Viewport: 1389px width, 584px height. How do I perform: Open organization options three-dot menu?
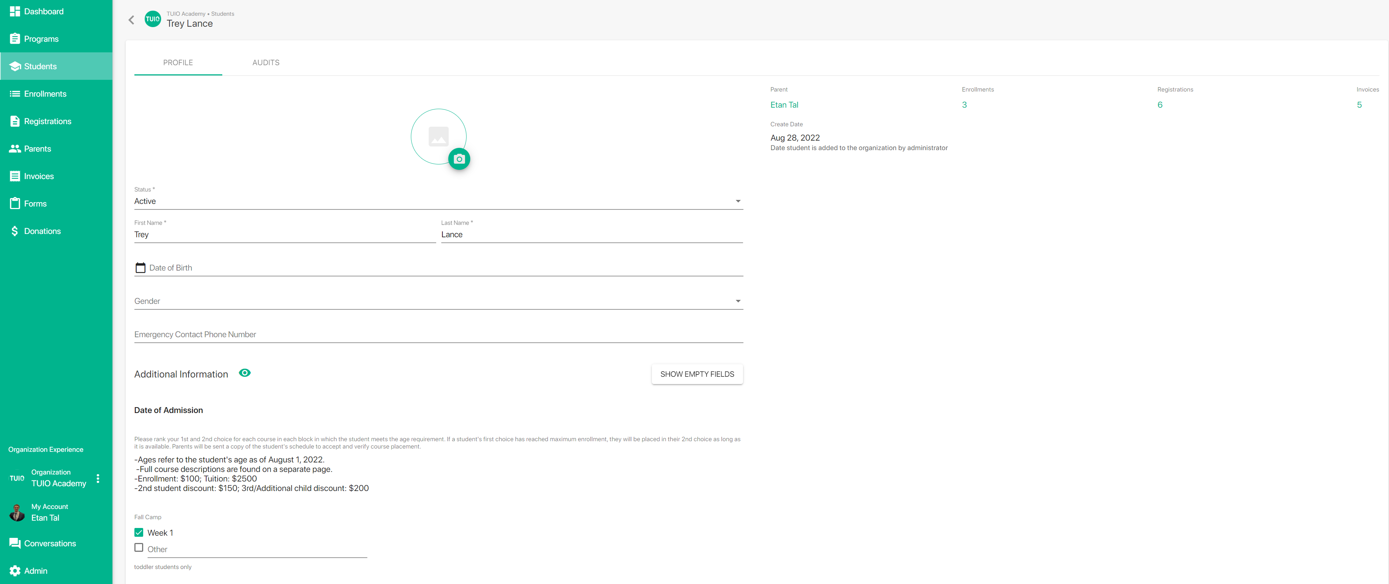click(98, 478)
